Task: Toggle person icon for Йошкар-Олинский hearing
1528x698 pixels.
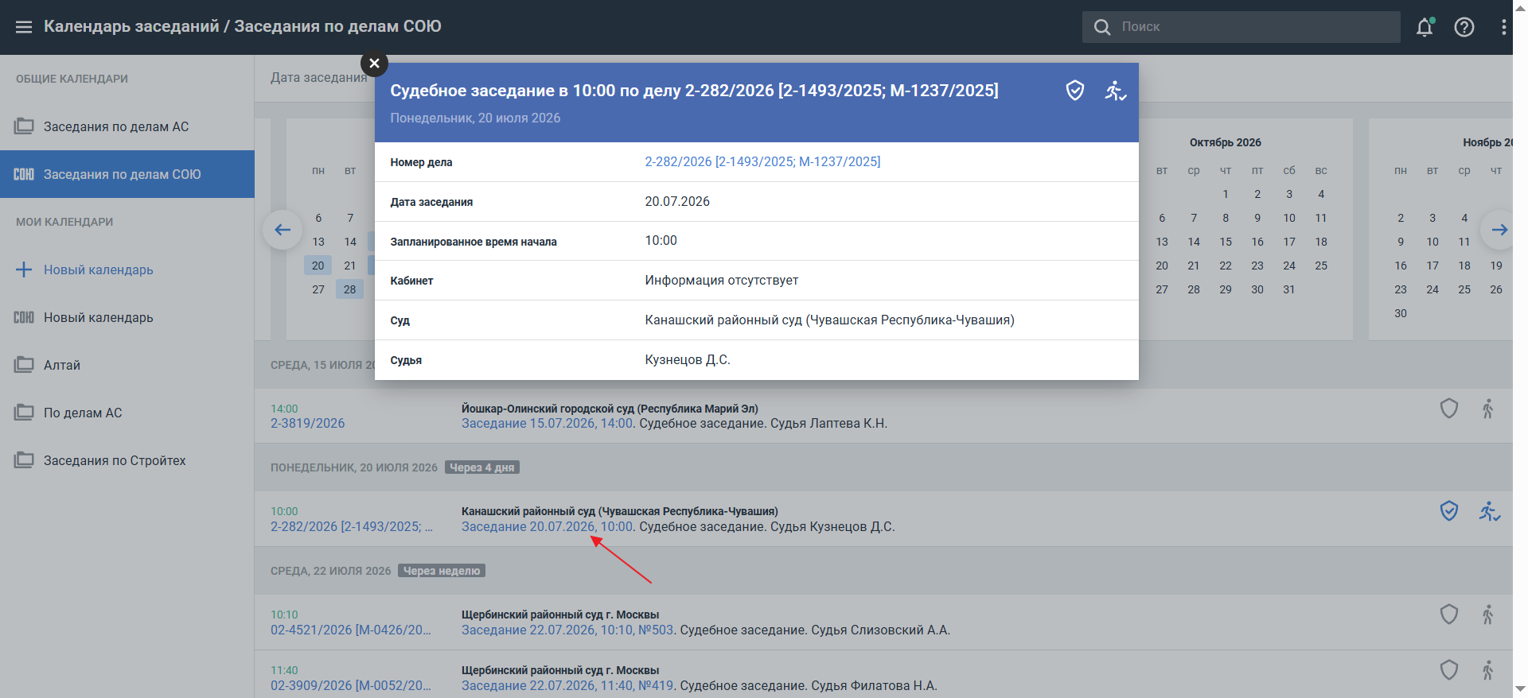Action: (1488, 409)
